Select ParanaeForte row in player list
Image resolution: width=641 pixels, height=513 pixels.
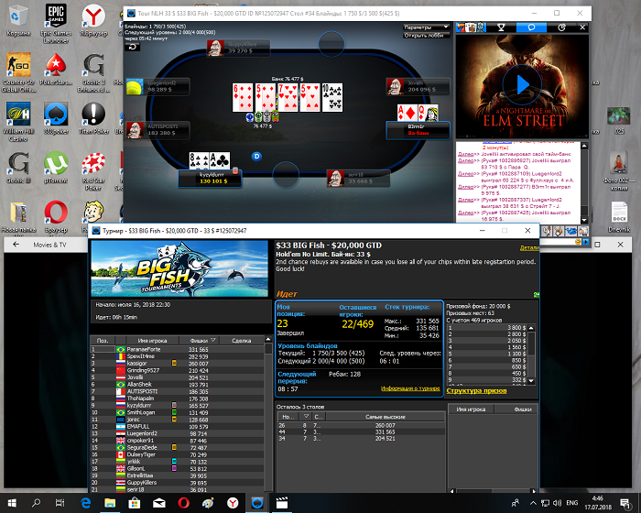click(177, 349)
